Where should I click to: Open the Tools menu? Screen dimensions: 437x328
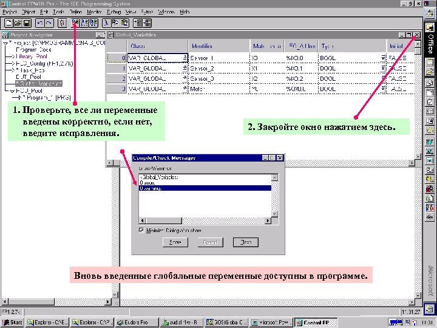(58, 12)
